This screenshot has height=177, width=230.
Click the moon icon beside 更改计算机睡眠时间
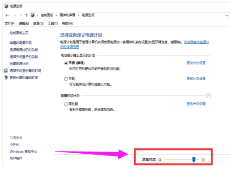tap(6, 77)
